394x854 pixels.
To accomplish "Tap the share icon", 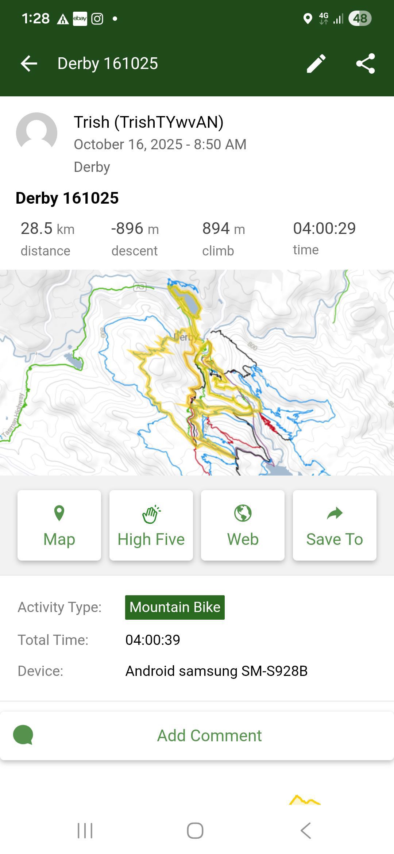I will (x=366, y=64).
